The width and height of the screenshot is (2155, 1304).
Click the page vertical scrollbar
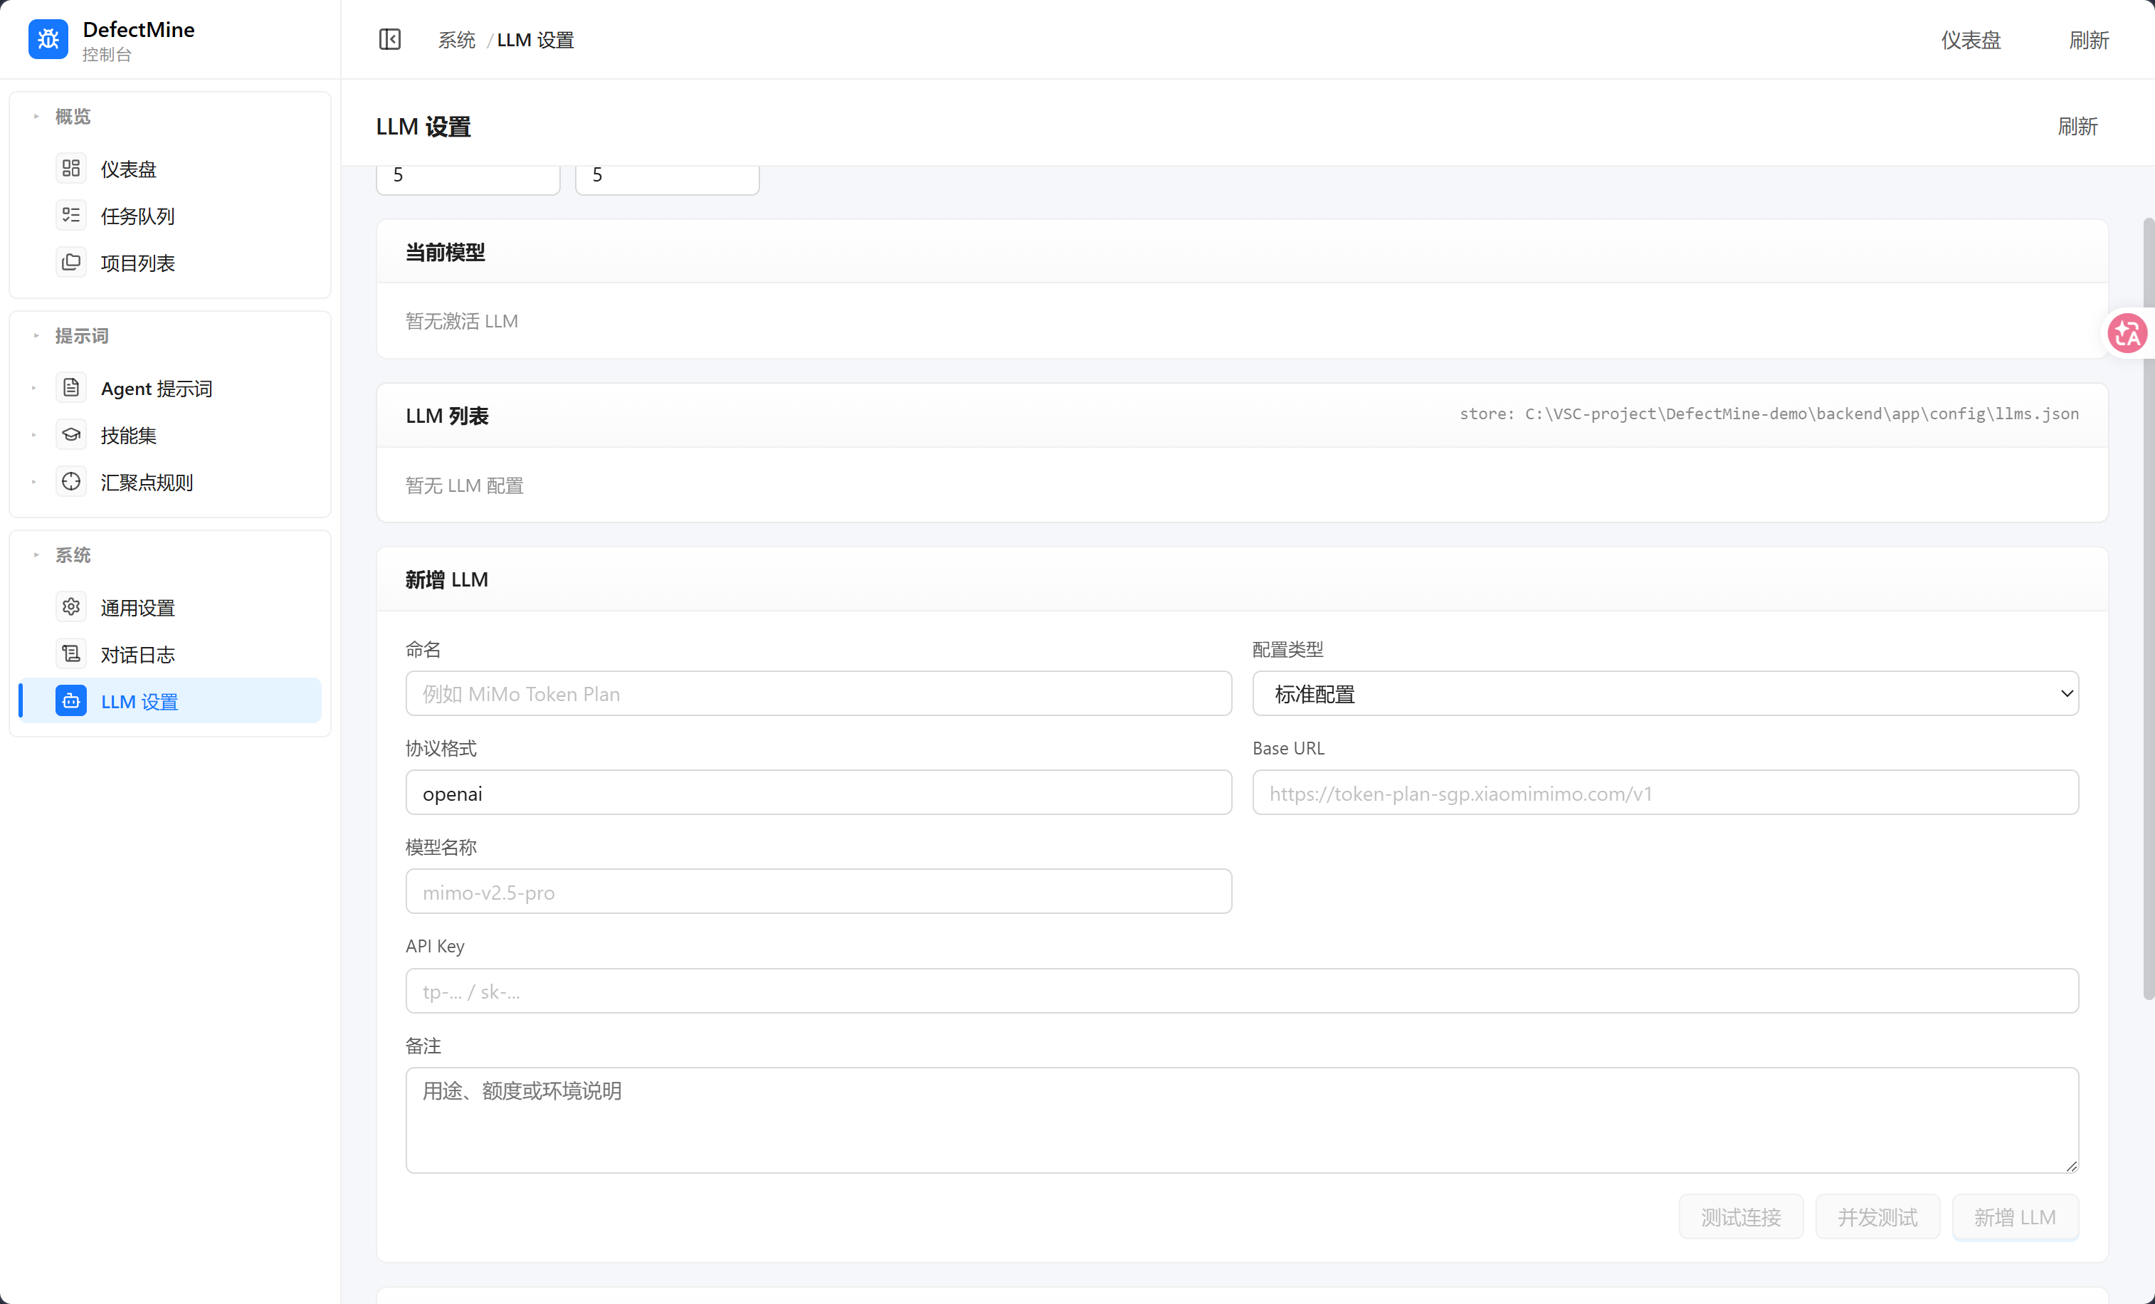pyautogui.click(x=2148, y=609)
